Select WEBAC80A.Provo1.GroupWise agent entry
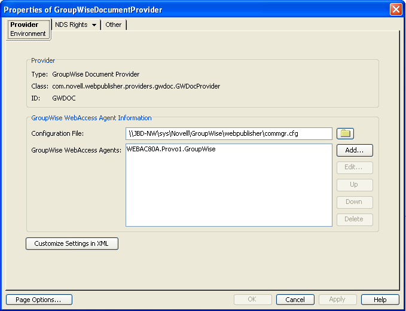 pos(171,149)
